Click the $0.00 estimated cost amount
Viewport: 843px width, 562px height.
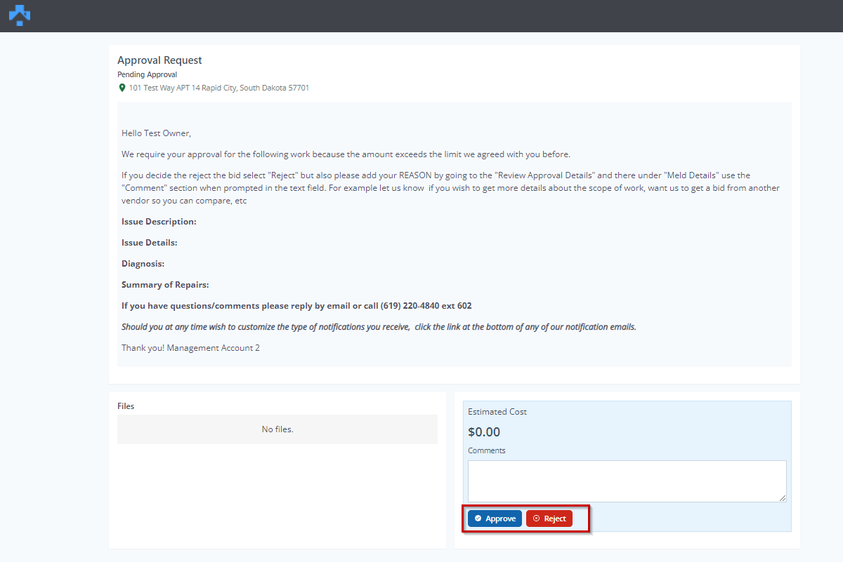point(484,432)
